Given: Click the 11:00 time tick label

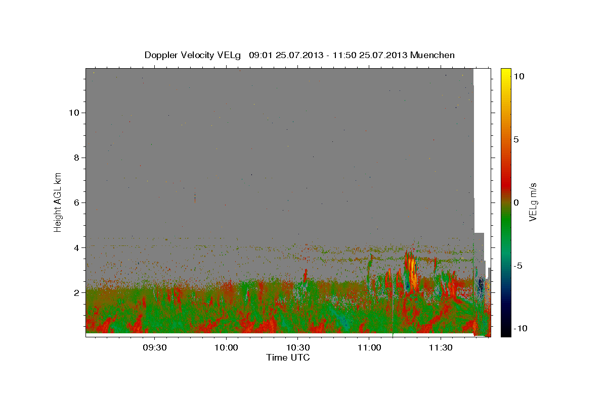Looking at the screenshot, I should tap(369, 348).
